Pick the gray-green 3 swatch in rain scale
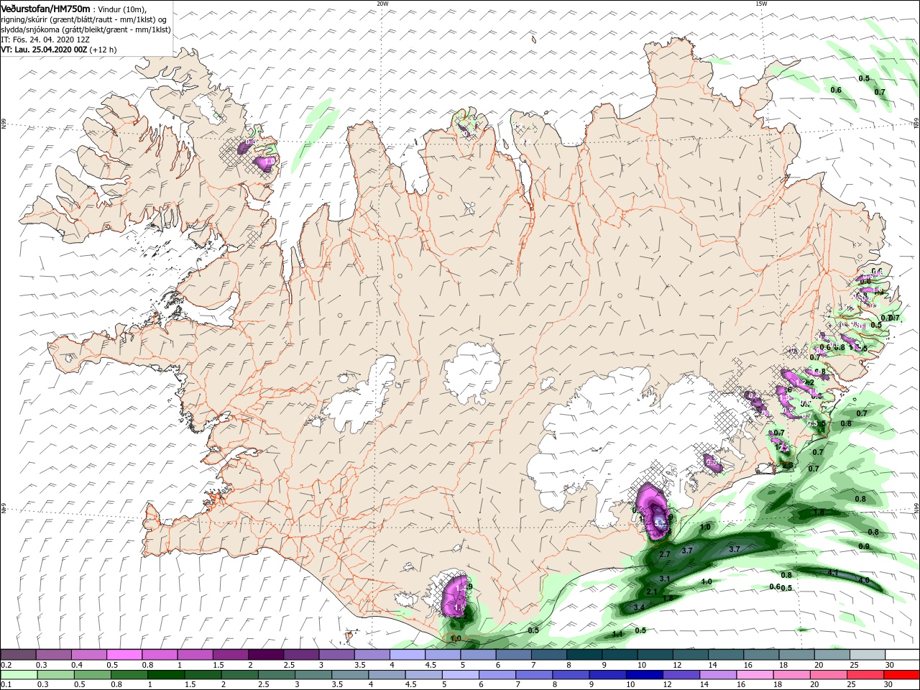The image size is (920, 690). click(313, 675)
